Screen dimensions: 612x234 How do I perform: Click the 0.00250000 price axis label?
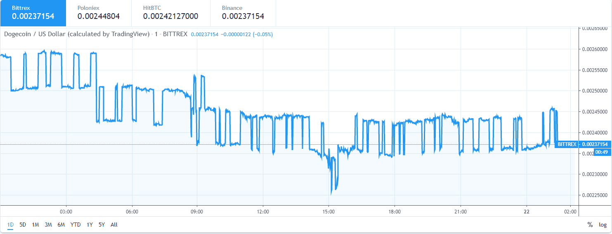pyautogui.click(x=595, y=90)
